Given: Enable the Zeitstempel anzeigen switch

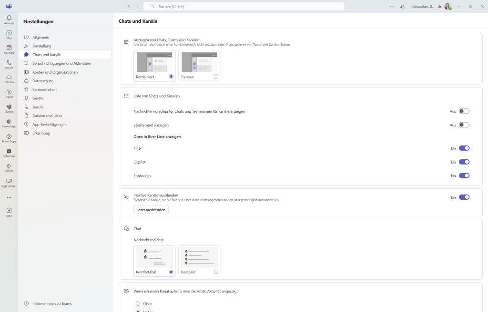Looking at the screenshot, I should (464, 125).
